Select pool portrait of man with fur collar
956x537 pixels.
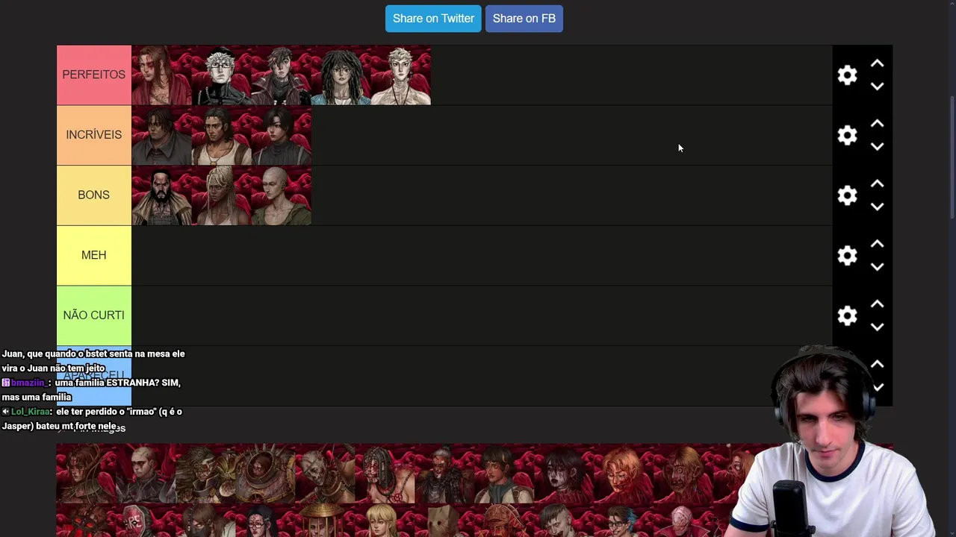pos(445,474)
